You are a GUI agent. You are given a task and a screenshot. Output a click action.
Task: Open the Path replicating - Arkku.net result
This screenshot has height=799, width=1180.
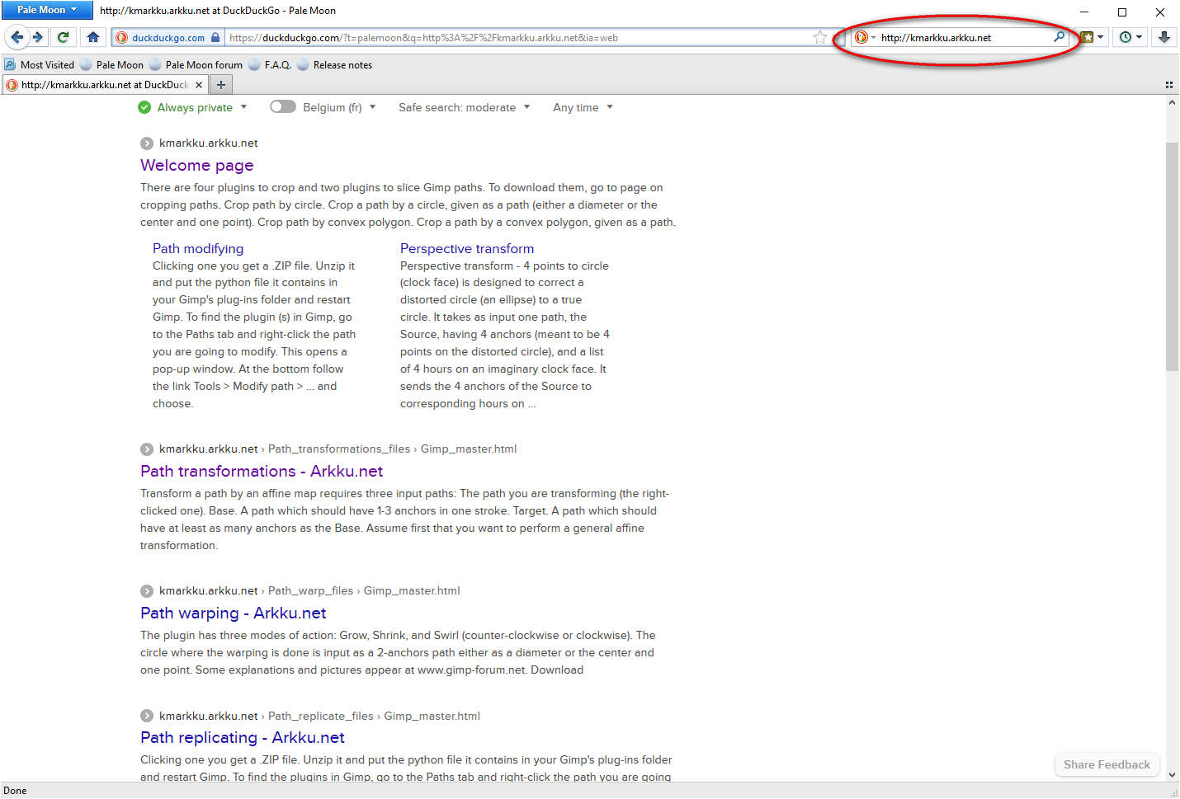pos(243,738)
